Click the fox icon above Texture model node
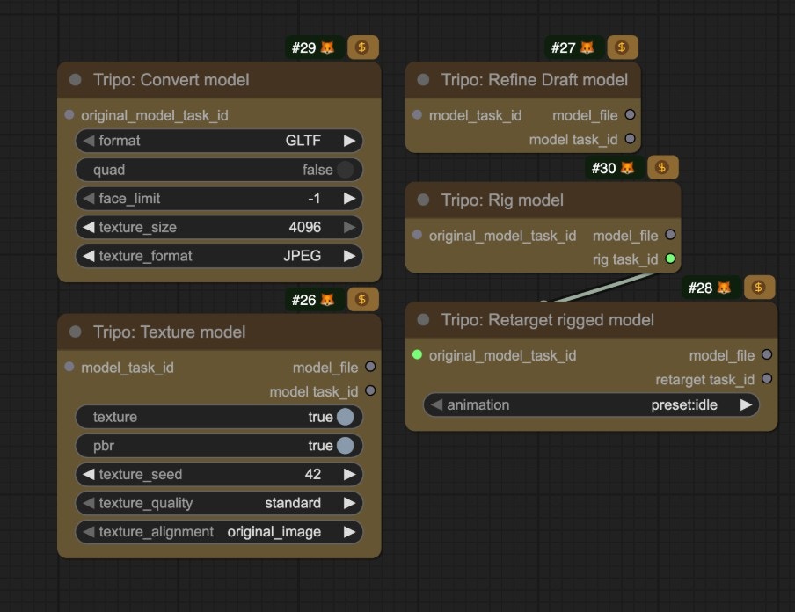 tap(329, 299)
